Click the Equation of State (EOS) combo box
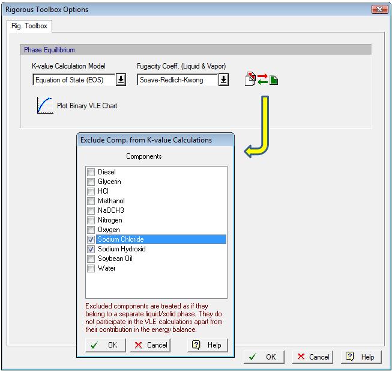This screenshot has height=371, width=392. pos(73,79)
